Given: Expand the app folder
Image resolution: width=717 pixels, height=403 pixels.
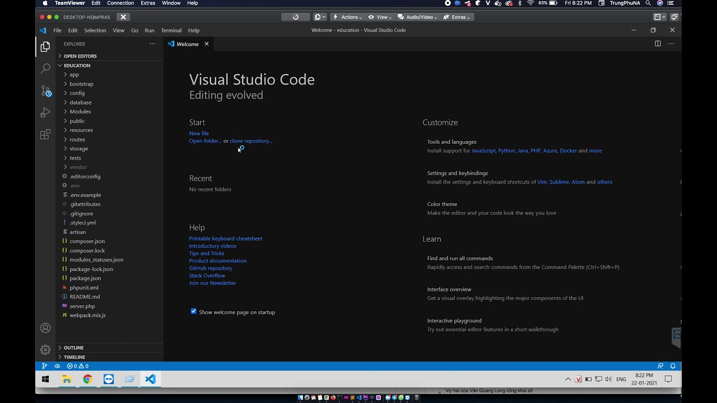Looking at the screenshot, I should coord(74,74).
